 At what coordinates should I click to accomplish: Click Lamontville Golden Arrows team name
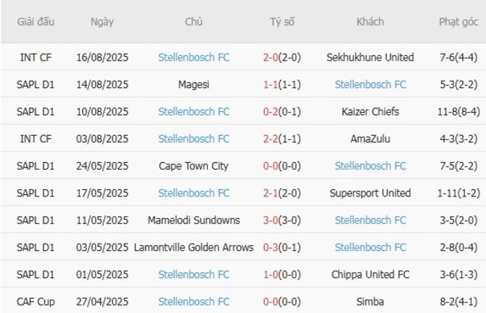pyautogui.click(x=194, y=247)
